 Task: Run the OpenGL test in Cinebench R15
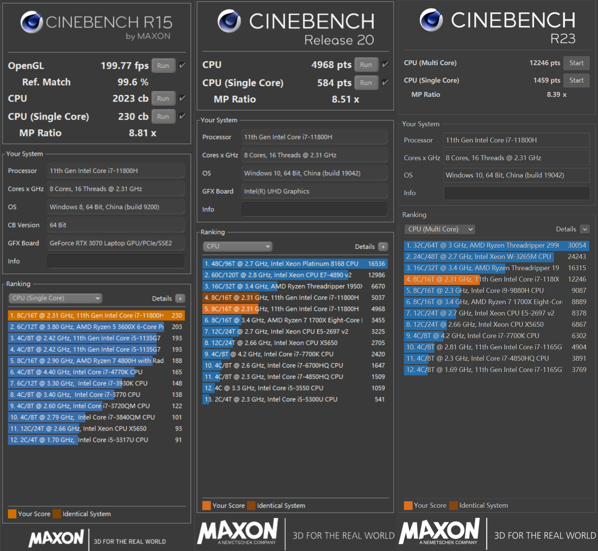coord(163,66)
